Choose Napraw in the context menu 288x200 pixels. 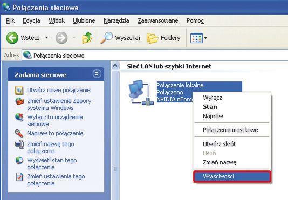click(232, 116)
